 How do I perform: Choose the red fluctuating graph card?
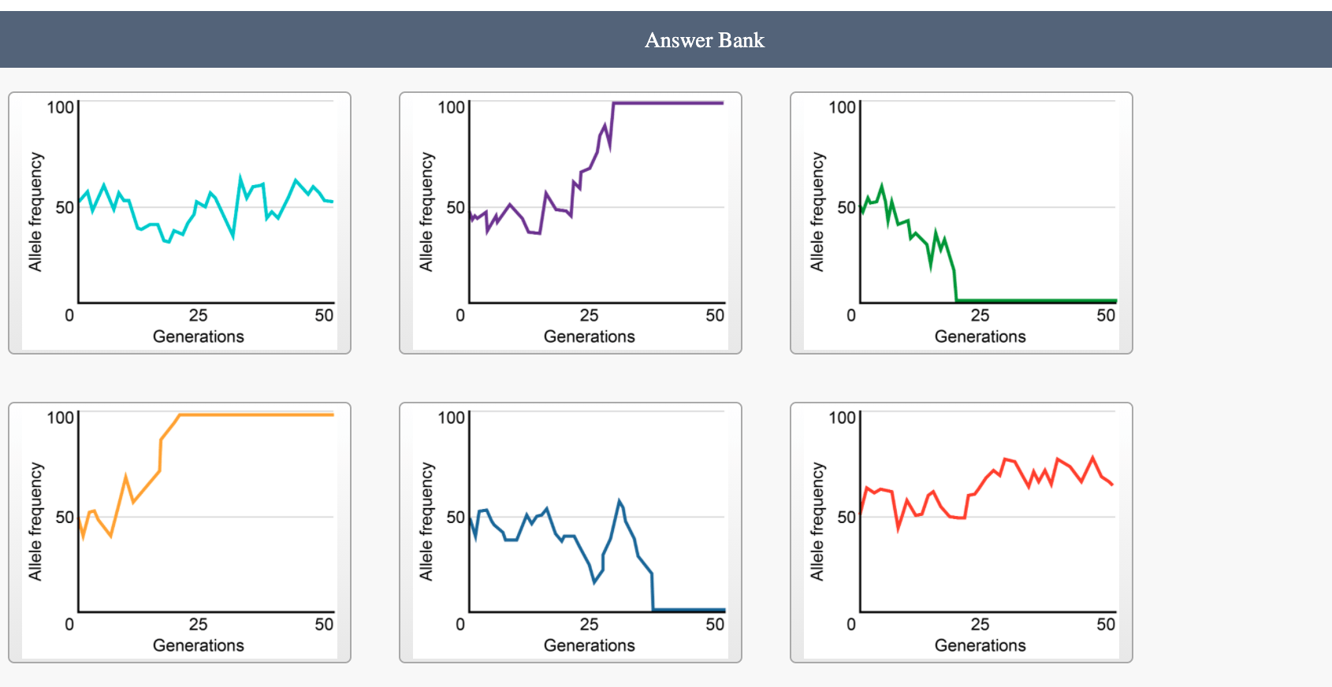pos(962,533)
